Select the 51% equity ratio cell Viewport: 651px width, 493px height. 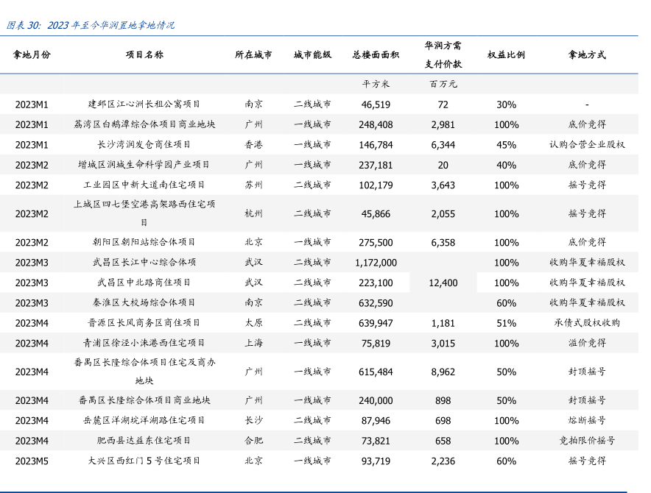(506, 323)
